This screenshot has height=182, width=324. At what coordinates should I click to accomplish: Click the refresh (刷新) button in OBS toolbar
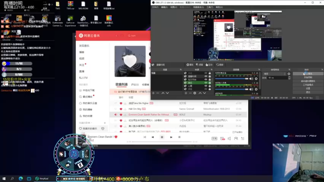[220, 65]
